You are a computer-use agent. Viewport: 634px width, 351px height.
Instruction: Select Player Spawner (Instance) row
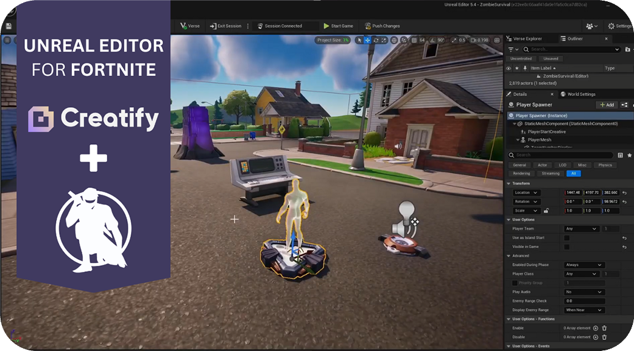coord(569,116)
